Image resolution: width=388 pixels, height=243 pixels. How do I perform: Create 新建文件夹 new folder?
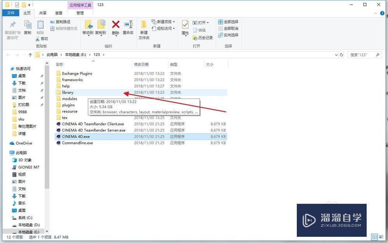144,30
